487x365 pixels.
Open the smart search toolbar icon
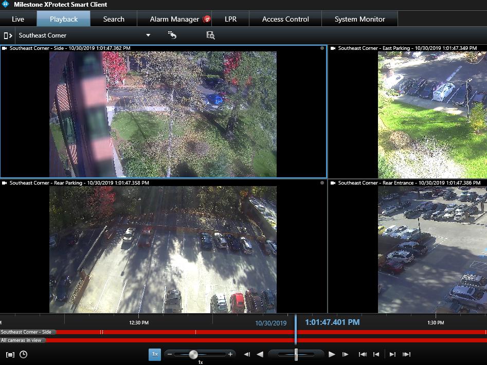pyautogui.click(x=210, y=35)
